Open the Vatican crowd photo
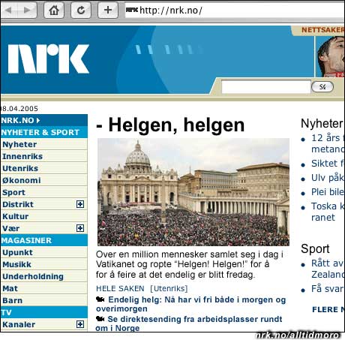345x340 pixels. 193,192
